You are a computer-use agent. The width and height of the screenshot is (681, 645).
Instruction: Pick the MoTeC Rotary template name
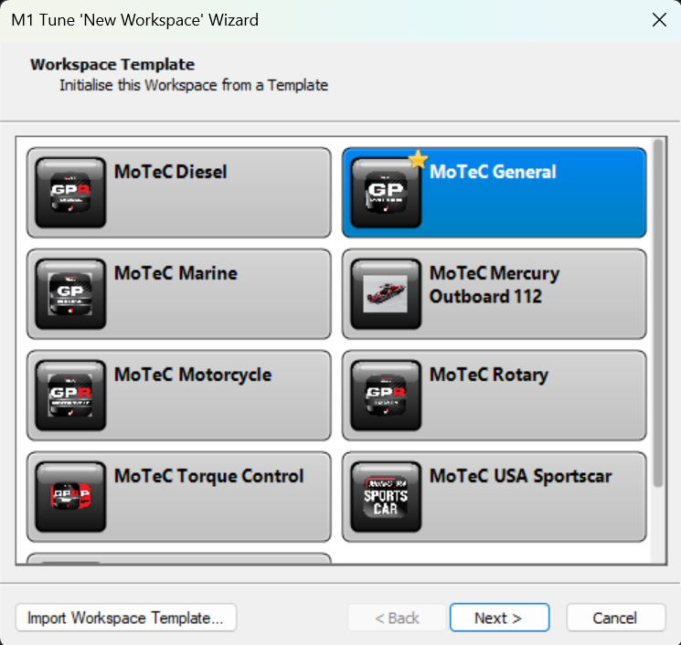click(488, 375)
